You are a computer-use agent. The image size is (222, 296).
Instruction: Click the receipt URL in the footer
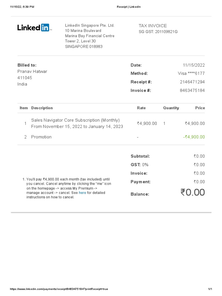click(x=59, y=289)
